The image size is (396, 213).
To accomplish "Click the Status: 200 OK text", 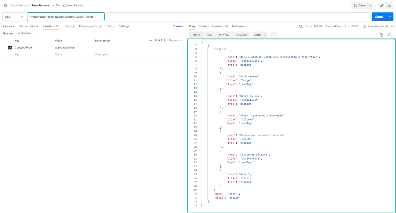I will [x=314, y=26].
